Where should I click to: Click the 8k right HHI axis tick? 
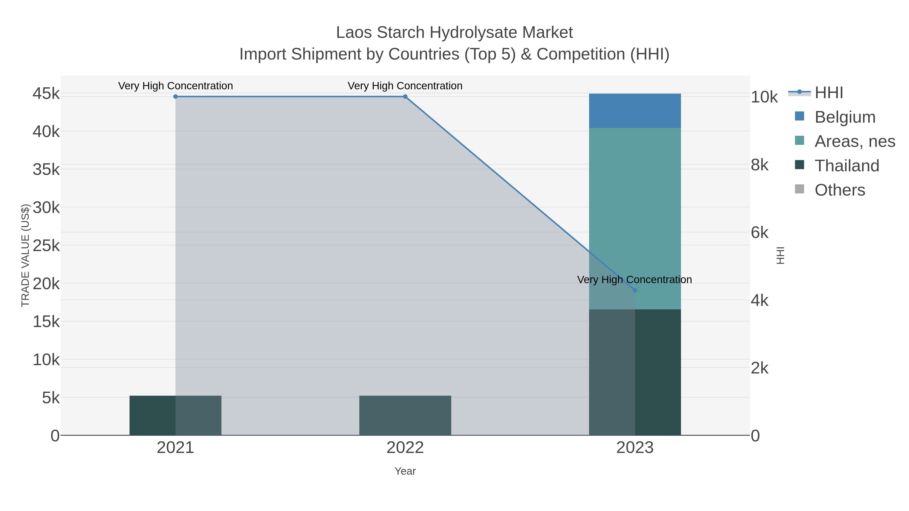(759, 165)
